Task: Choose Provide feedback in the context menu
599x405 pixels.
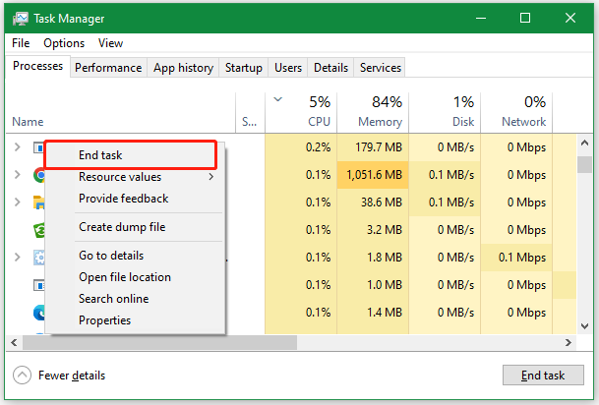Action: pyautogui.click(x=135, y=199)
